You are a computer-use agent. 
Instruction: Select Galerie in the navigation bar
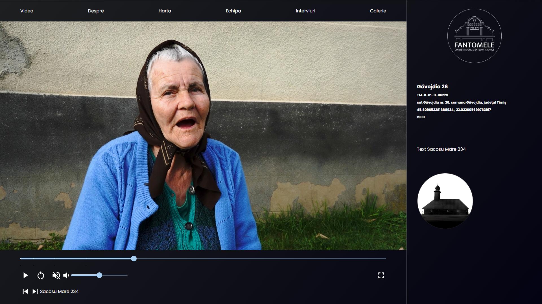[x=378, y=11]
